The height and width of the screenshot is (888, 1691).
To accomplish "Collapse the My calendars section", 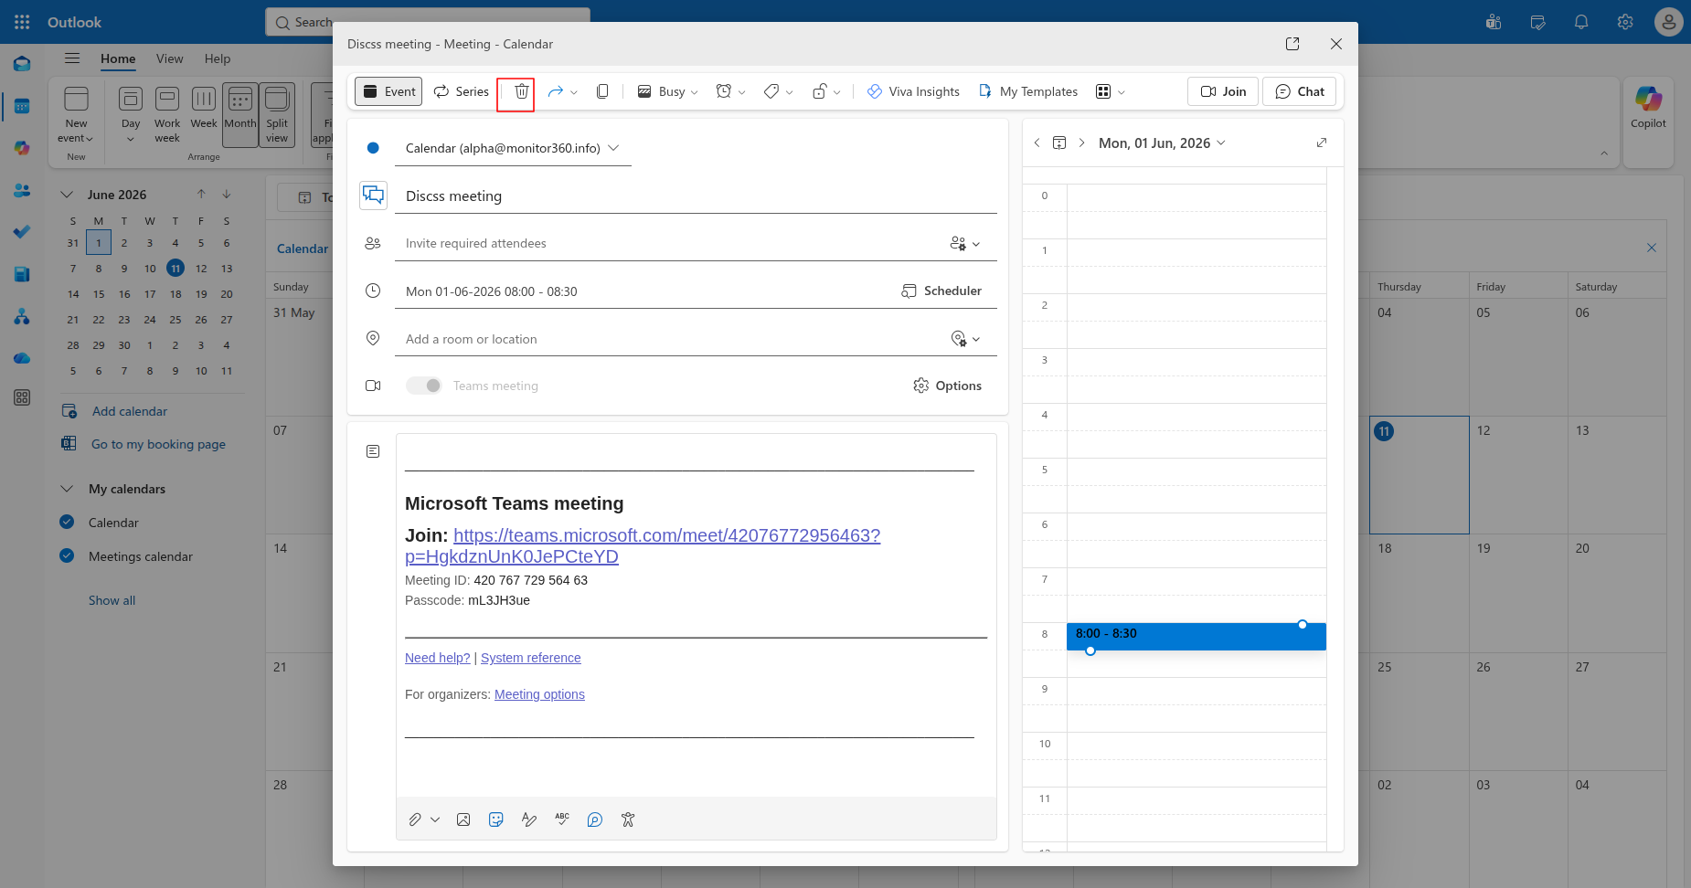I will pos(67,489).
